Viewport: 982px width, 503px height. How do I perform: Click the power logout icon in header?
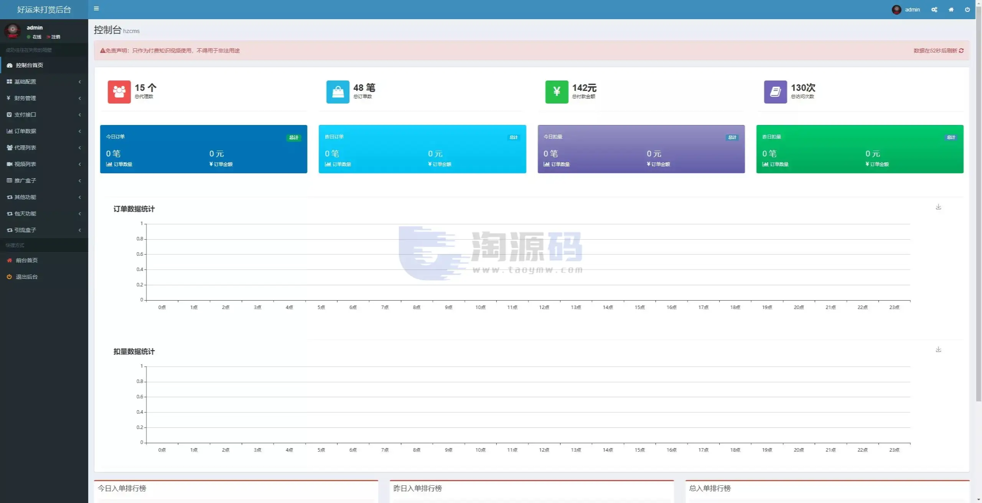pos(967,10)
